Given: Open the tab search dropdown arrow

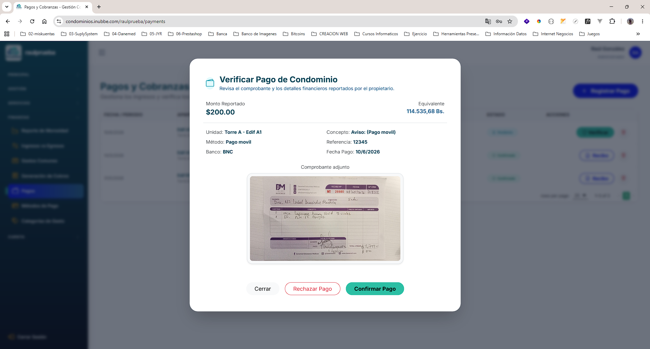Looking at the screenshot, I should [x=7, y=7].
